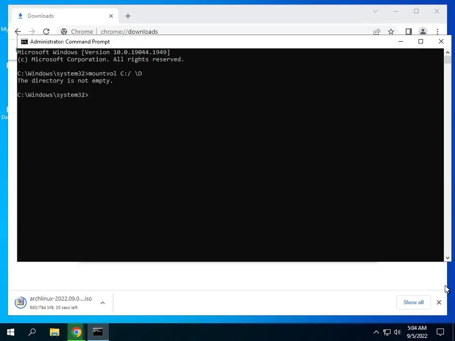Open the taskbar clock and date
The width and height of the screenshot is (455, 341).
(417, 332)
